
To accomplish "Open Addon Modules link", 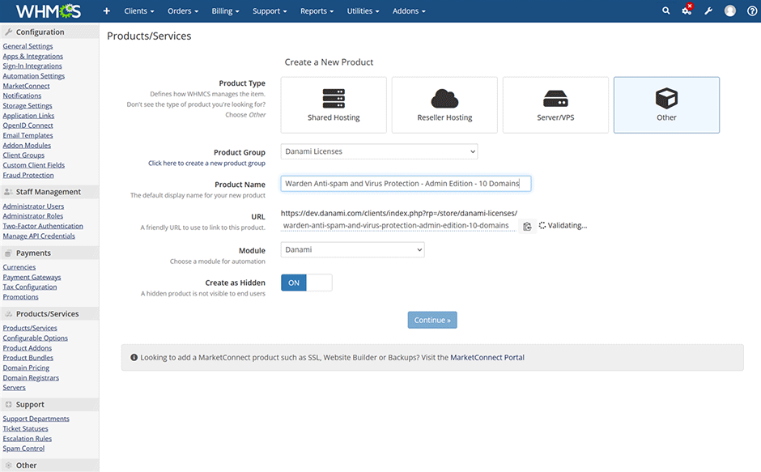I will coord(27,145).
